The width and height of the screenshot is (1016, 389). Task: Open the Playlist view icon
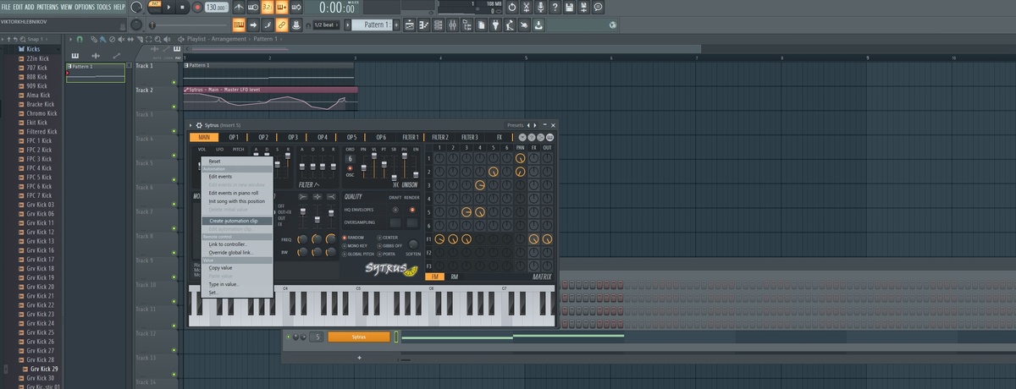409,25
